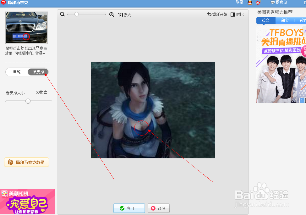306x215 pixels.
Task: Open the 局部马赛克教程 tutorial
Action: coord(26,162)
